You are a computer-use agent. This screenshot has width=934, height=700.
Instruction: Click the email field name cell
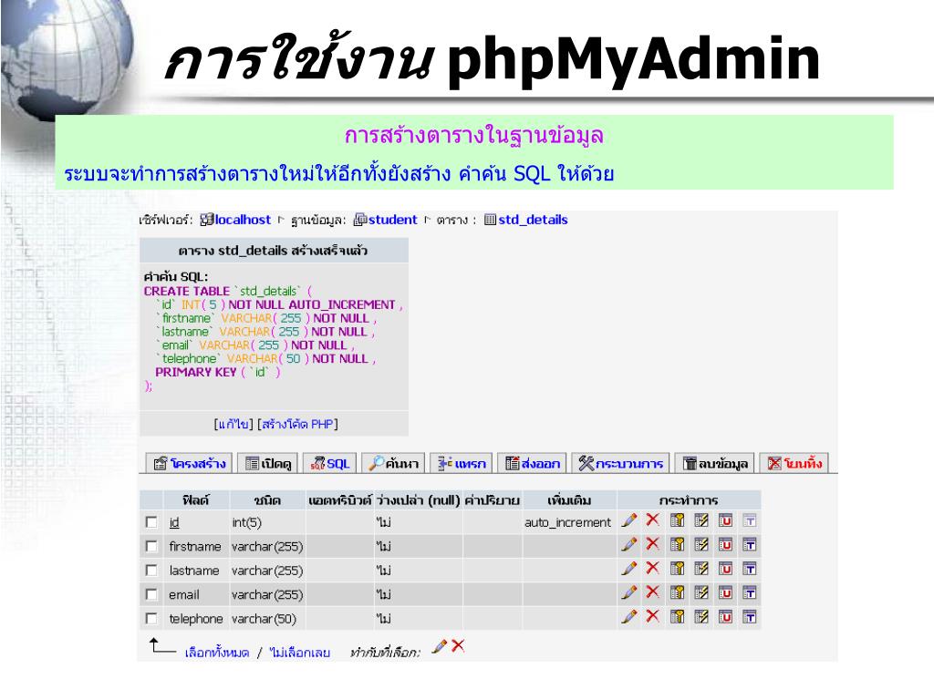[184, 594]
